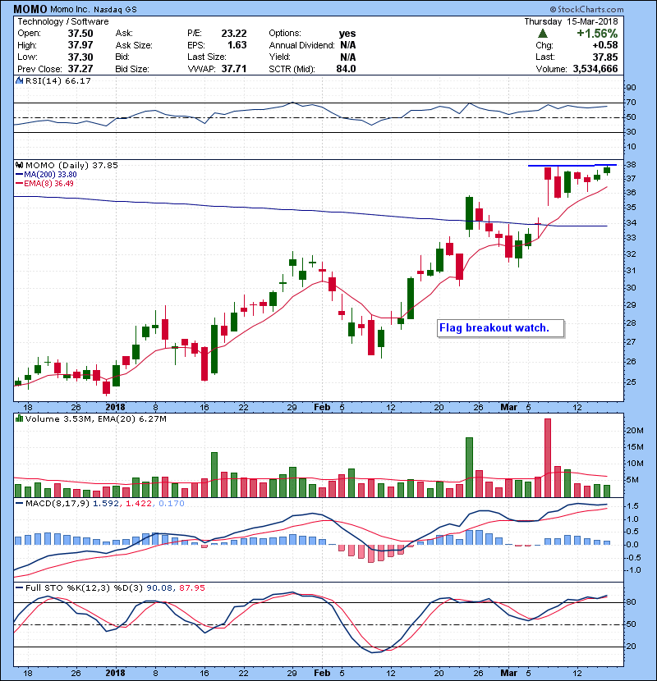Screen dimensions: 657x681
Task: Click the candlestick icon beside MOMO (Daily)
Action: [x=19, y=165]
